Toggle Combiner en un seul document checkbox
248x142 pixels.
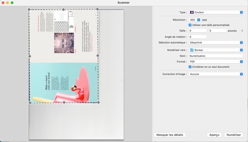pos(190,67)
